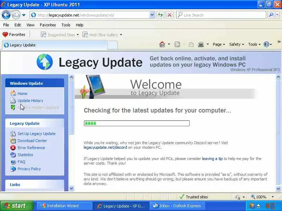Open a new blank tab

[x=112, y=45]
